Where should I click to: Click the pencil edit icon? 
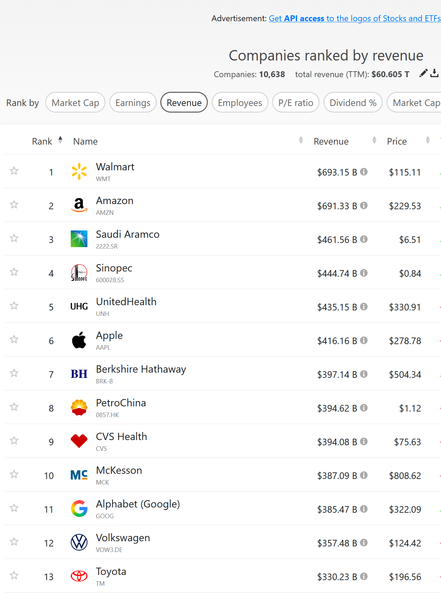point(423,73)
